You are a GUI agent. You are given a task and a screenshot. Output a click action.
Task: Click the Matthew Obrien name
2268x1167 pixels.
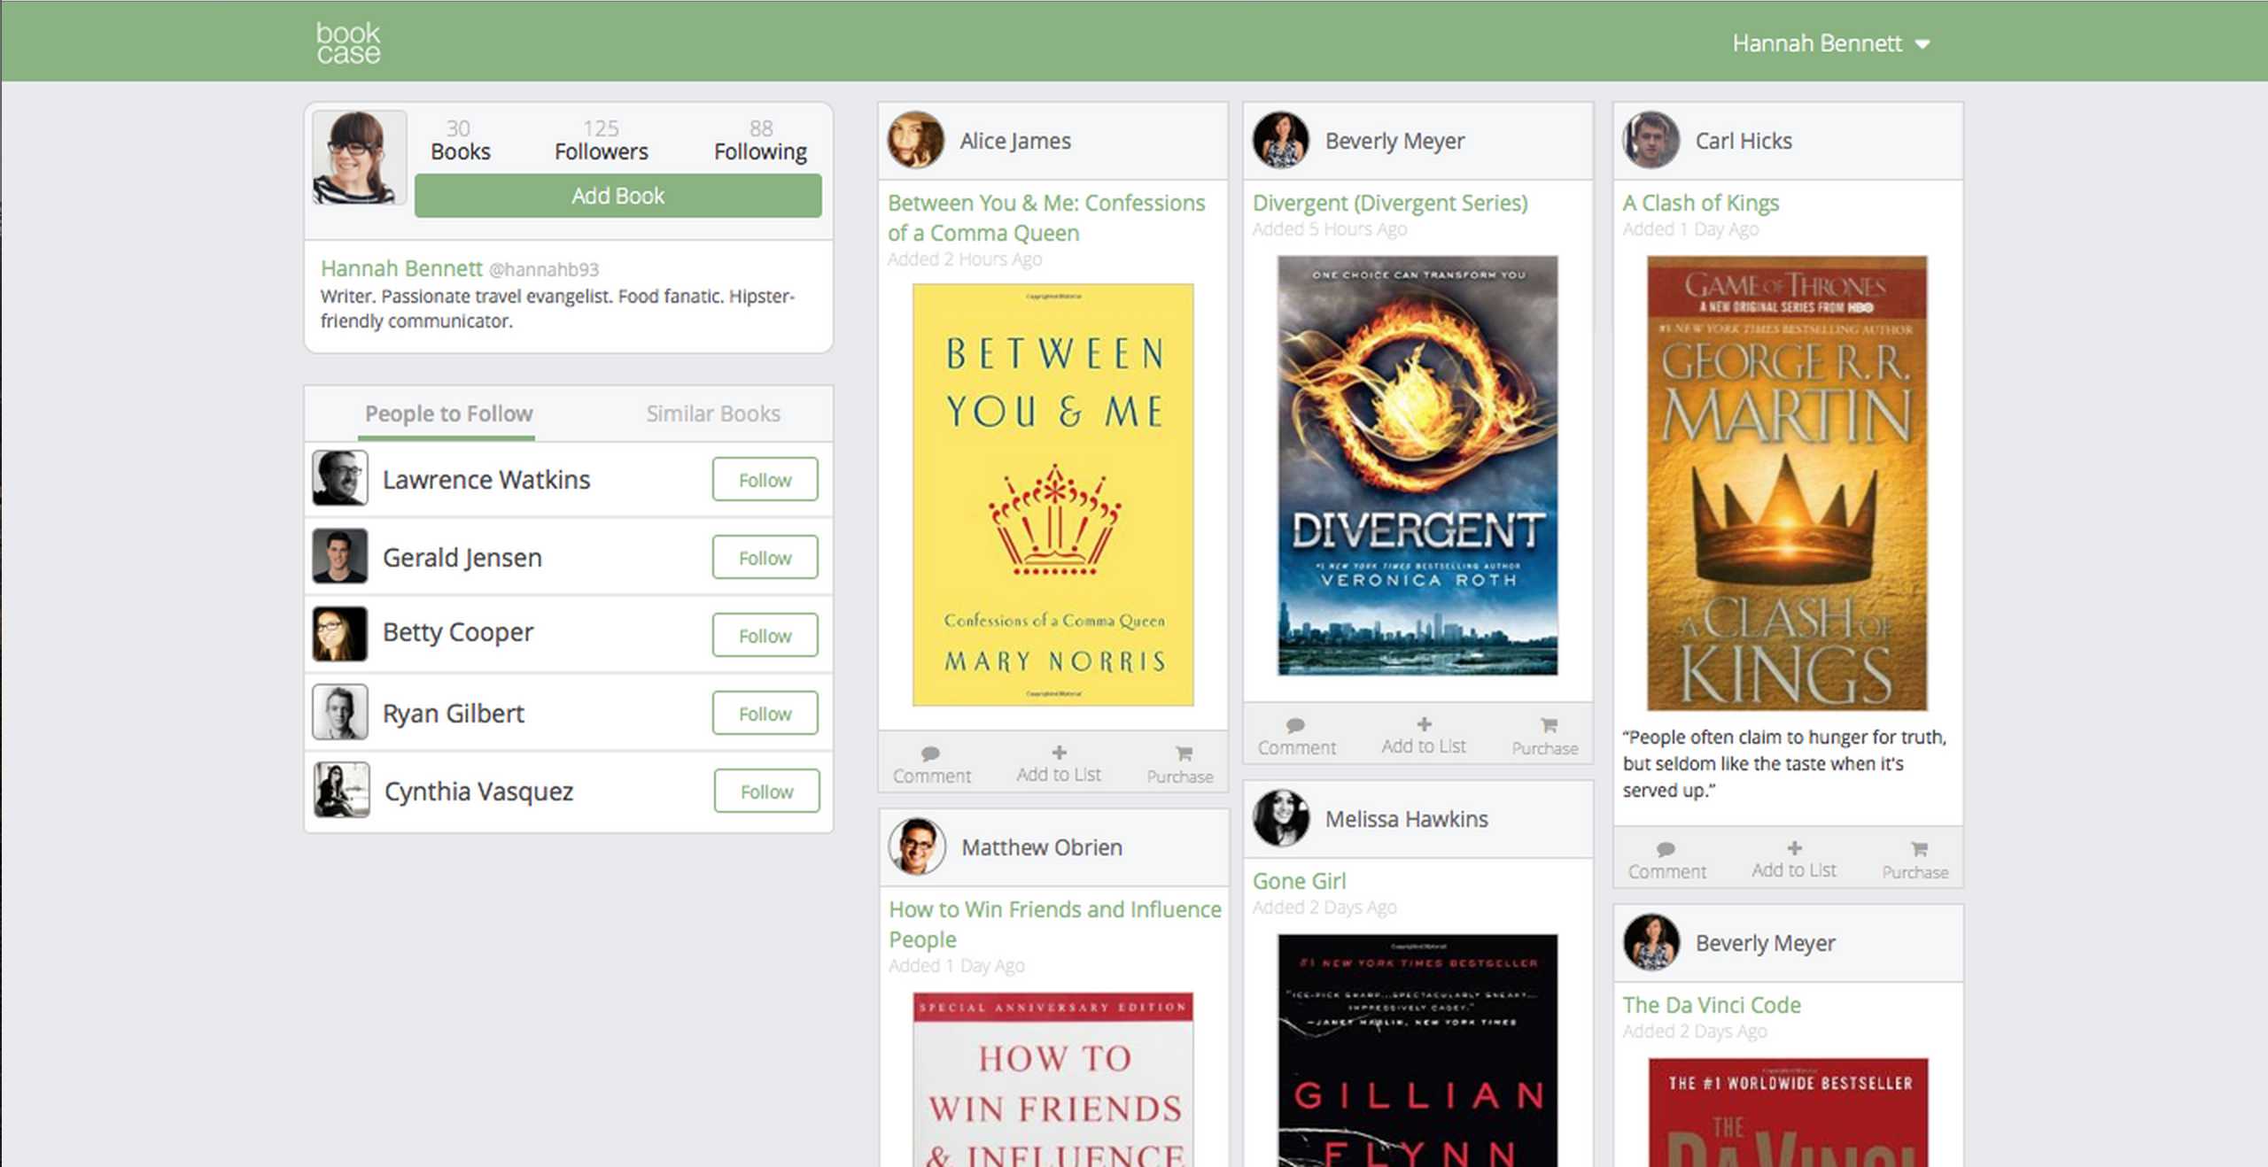[x=1042, y=847]
